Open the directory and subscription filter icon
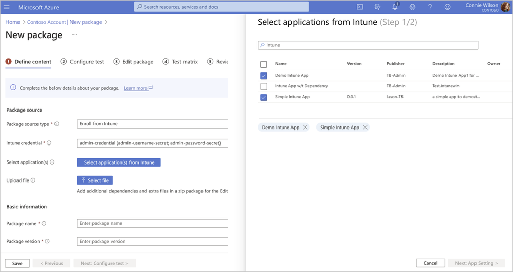Image resolution: width=513 pixels, height=272 pixels. [x=378, y=7]
